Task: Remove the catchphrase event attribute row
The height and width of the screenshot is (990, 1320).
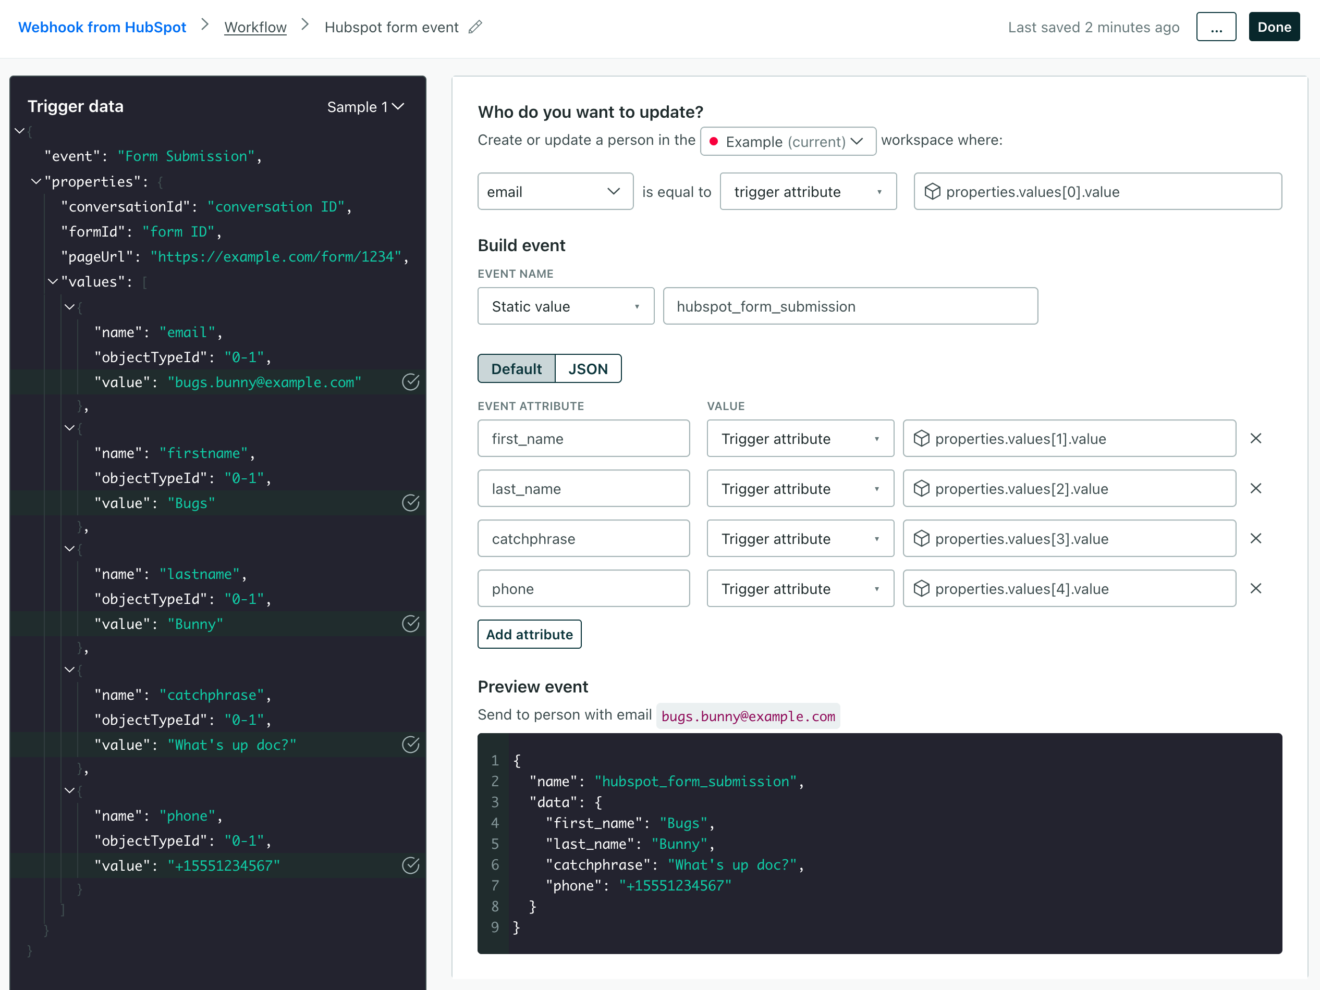Action: (1256, 538)
